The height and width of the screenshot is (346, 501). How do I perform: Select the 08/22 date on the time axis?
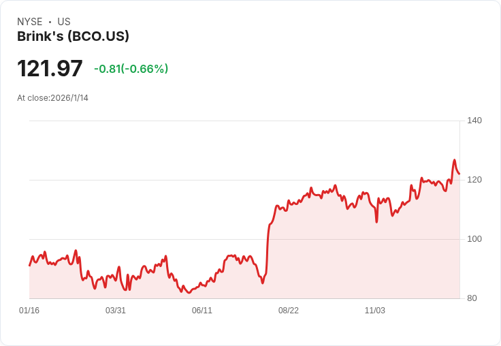click(289, 311)
